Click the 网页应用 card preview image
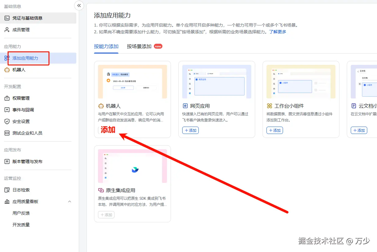Screen dimensions: 377x252 217,82
